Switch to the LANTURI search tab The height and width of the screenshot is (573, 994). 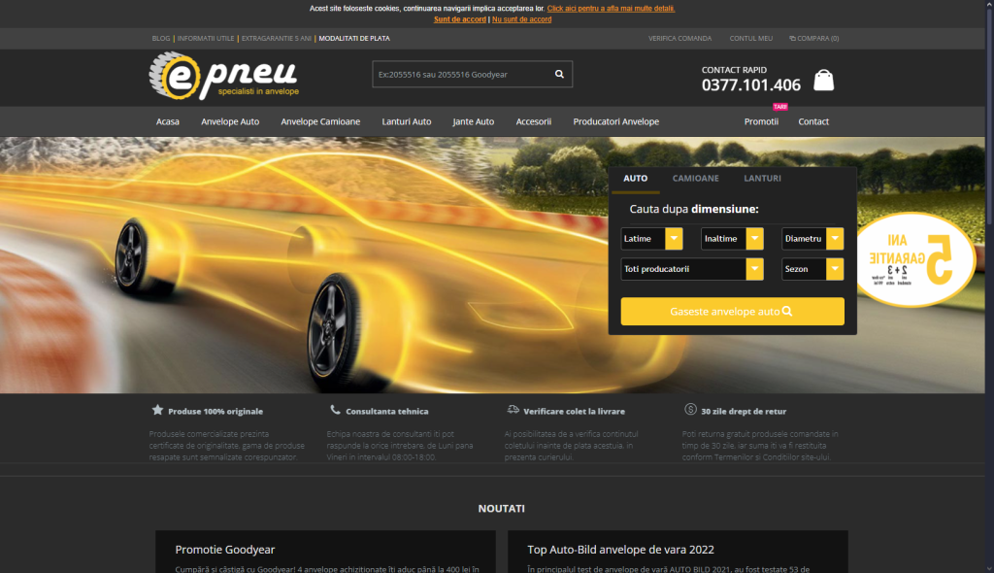pyautogui.click(x=762, y=179)
